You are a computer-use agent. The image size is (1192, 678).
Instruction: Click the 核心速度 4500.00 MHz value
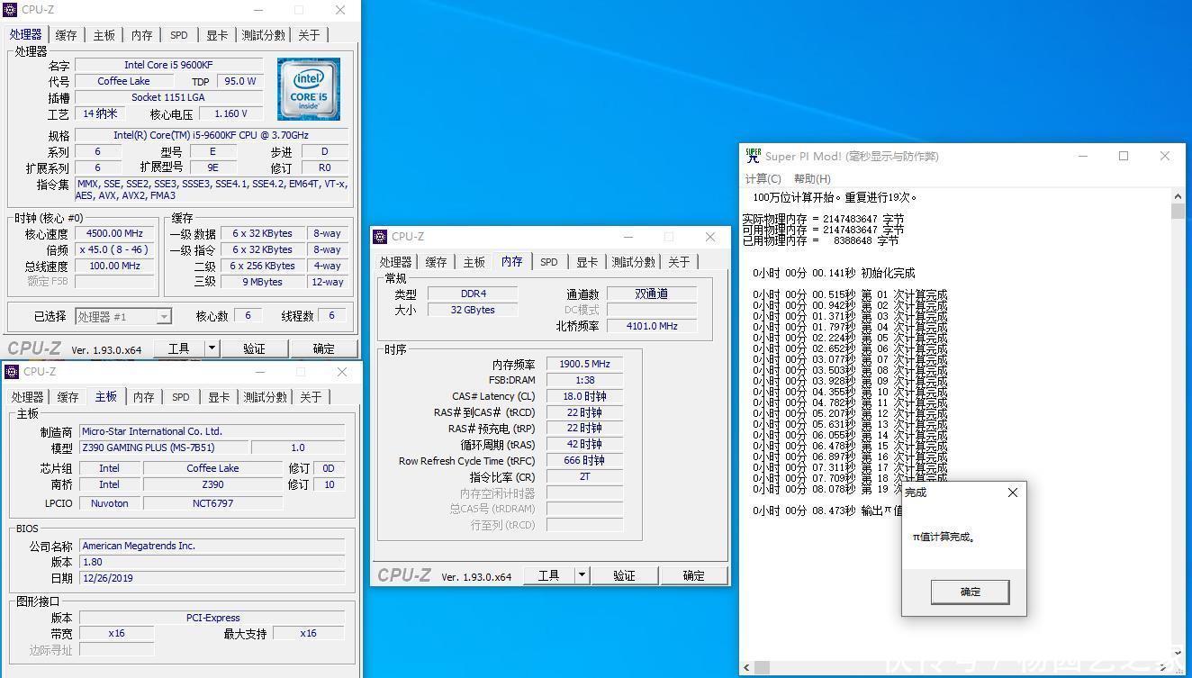click(x=114, y=233)
